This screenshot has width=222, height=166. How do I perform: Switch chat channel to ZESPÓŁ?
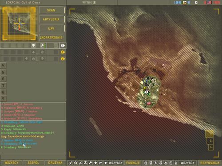tap(33, 162)
